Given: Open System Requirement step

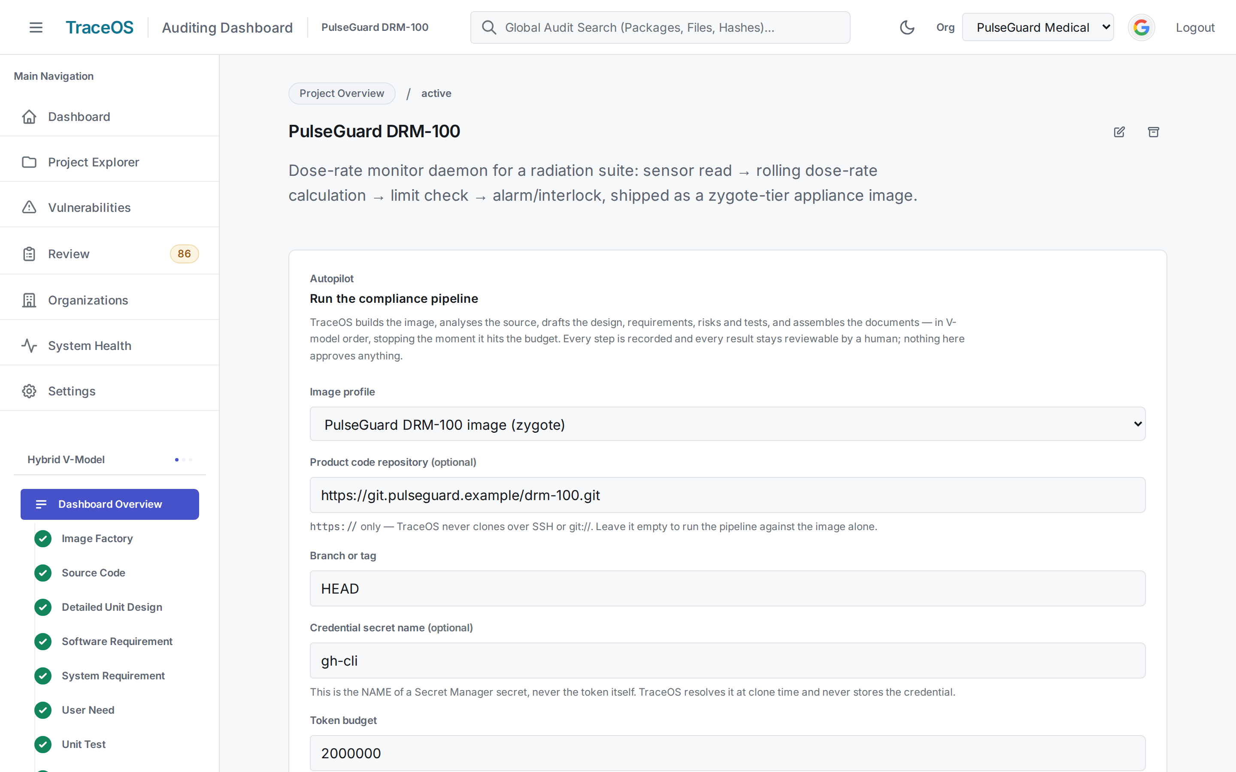Looking at the screenshot, I should 113,675.
